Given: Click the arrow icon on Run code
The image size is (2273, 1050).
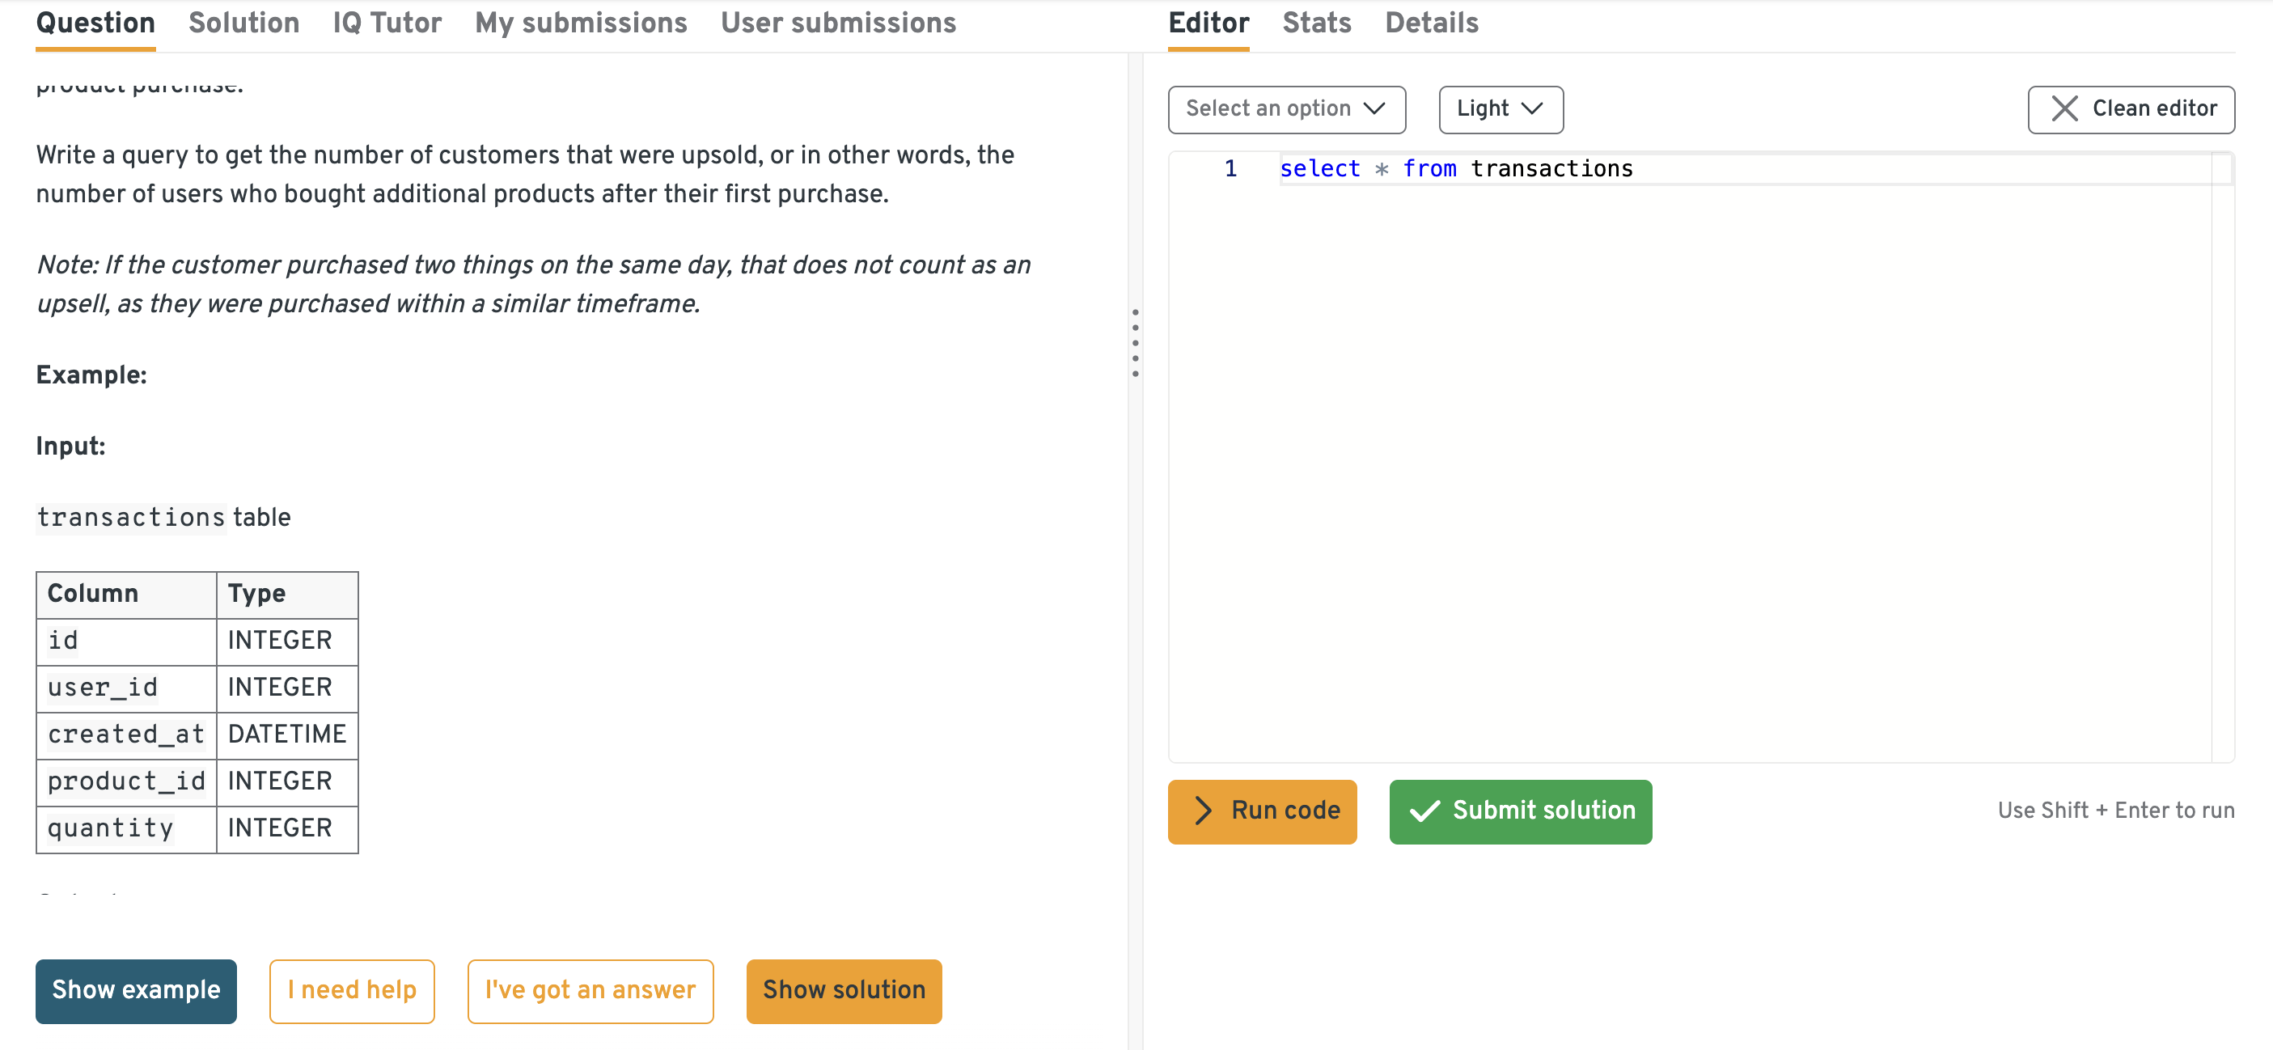Looking at the screenshot, I should tap(1202, 811).
